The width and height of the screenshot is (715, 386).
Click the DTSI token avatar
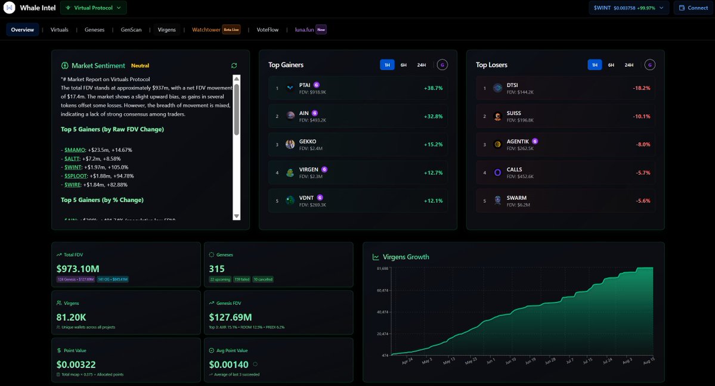coord(497,88)
